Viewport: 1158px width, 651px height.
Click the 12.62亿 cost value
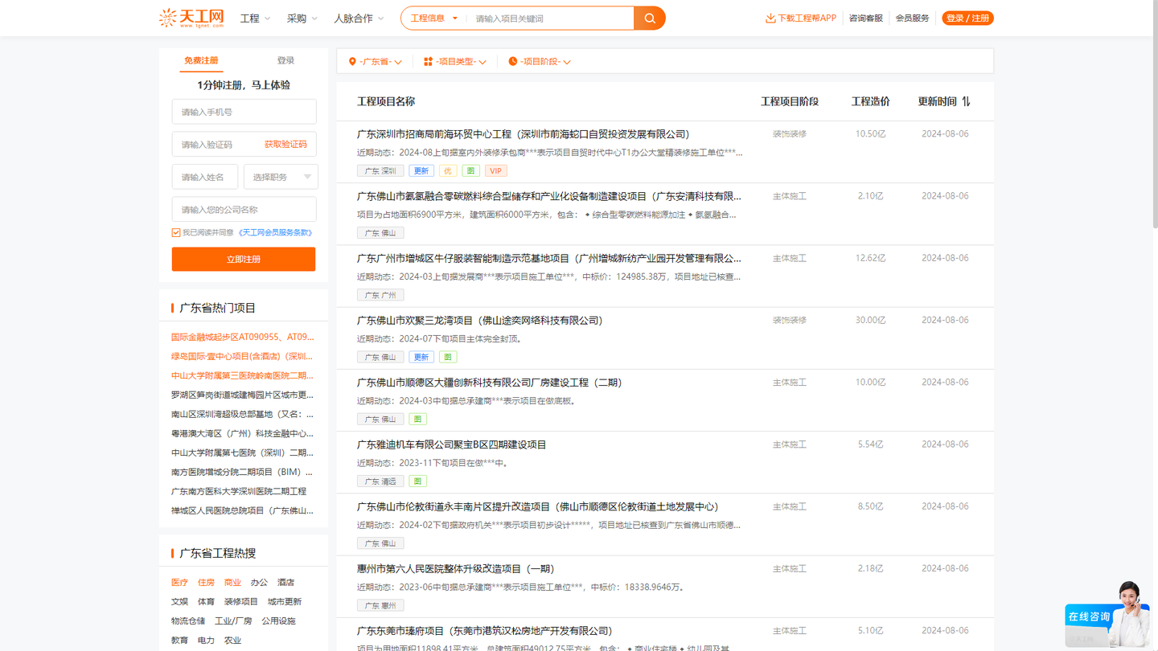(x=870, y=258)
